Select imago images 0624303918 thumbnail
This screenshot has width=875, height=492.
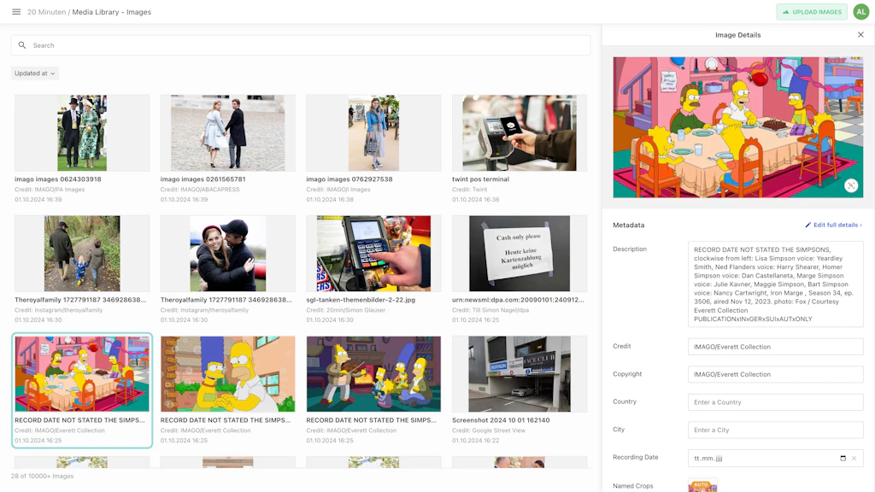[82, 132]
